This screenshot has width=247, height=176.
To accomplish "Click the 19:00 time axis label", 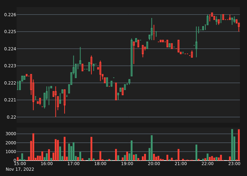I will tap(127, 164).
